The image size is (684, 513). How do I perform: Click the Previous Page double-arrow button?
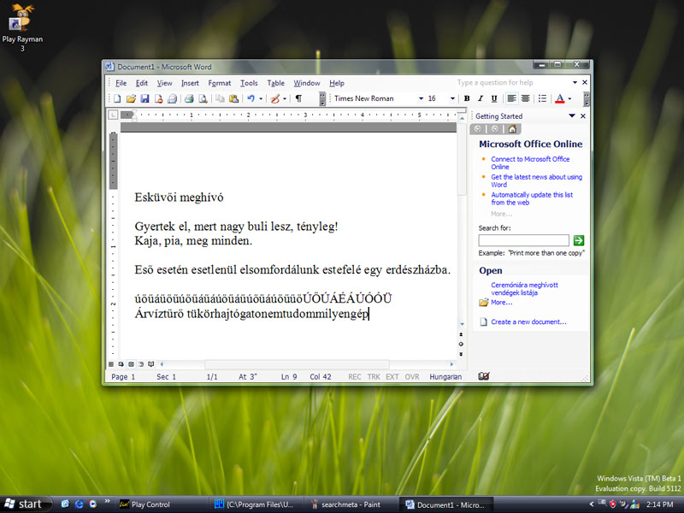tap(461, 334)
